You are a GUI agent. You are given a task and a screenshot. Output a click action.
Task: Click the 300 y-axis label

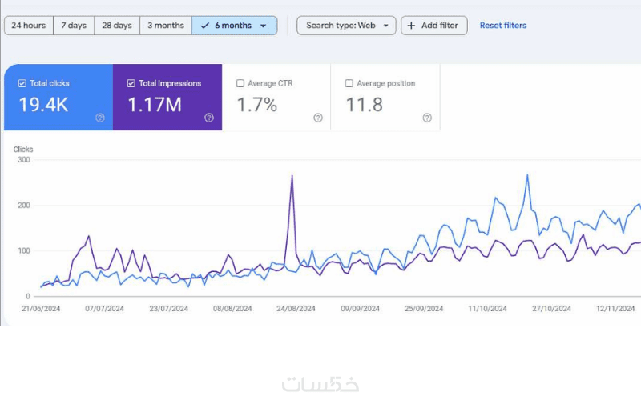pyautogui.click(x=24, y=160)
